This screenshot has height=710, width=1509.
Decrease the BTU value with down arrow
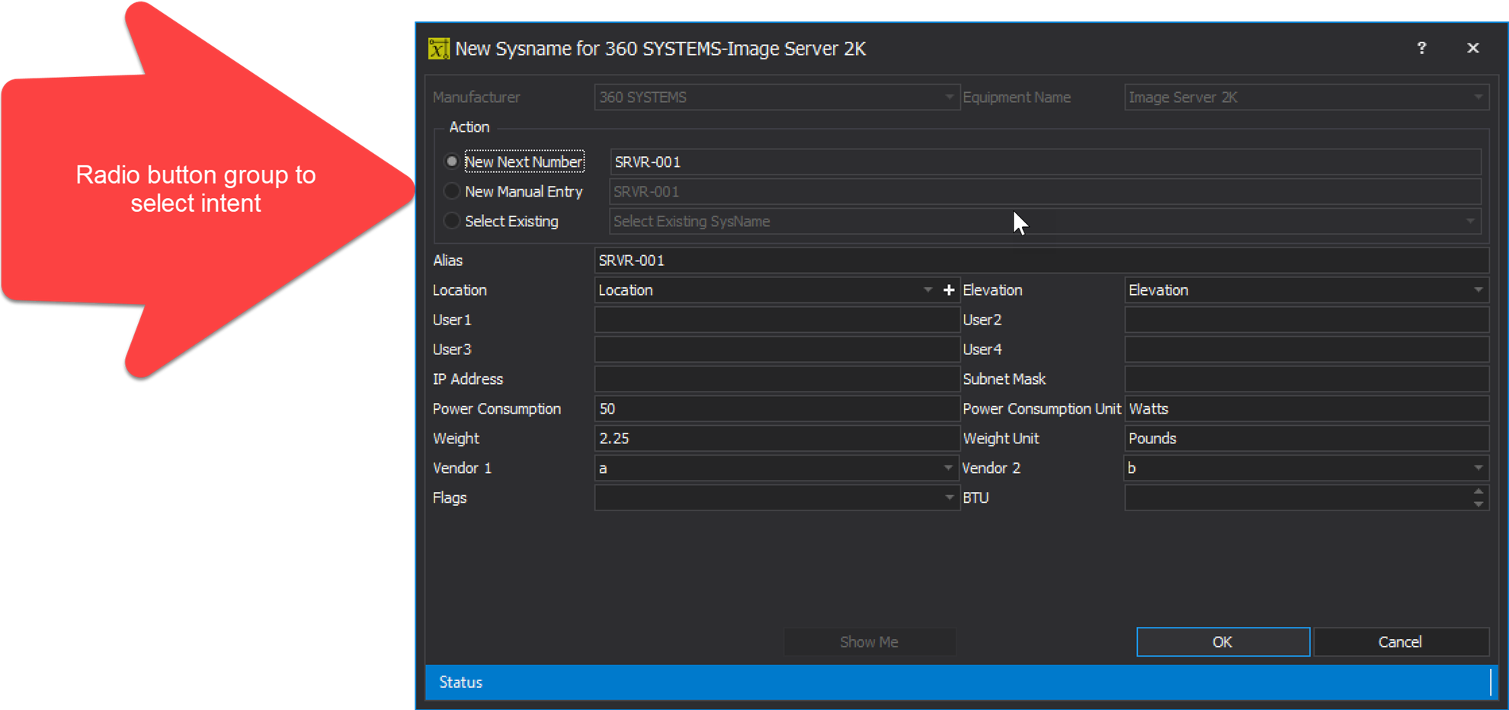[x=1479, y=504]
